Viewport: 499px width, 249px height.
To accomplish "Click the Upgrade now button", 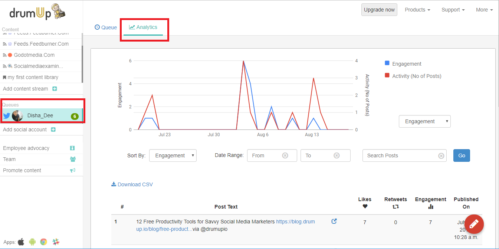I will point(379,10).
